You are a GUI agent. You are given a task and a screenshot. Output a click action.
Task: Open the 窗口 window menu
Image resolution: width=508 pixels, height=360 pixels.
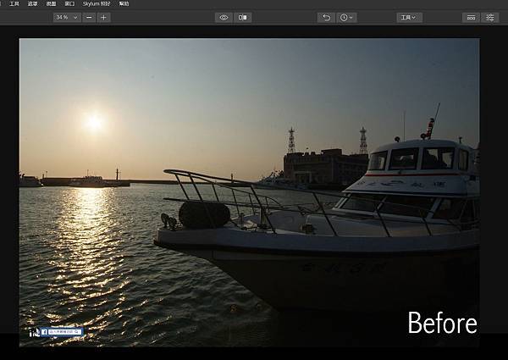pos(69,4)
